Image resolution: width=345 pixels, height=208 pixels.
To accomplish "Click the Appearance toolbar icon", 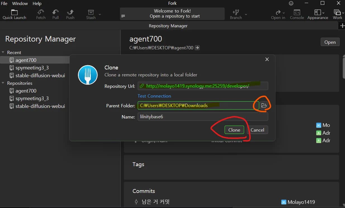I will point(318,14).
